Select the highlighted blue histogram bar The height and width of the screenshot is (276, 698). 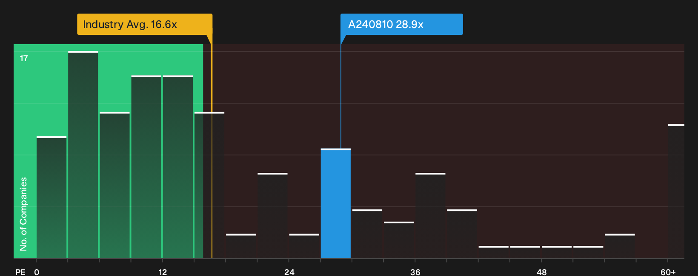click(x=336, y=203)
